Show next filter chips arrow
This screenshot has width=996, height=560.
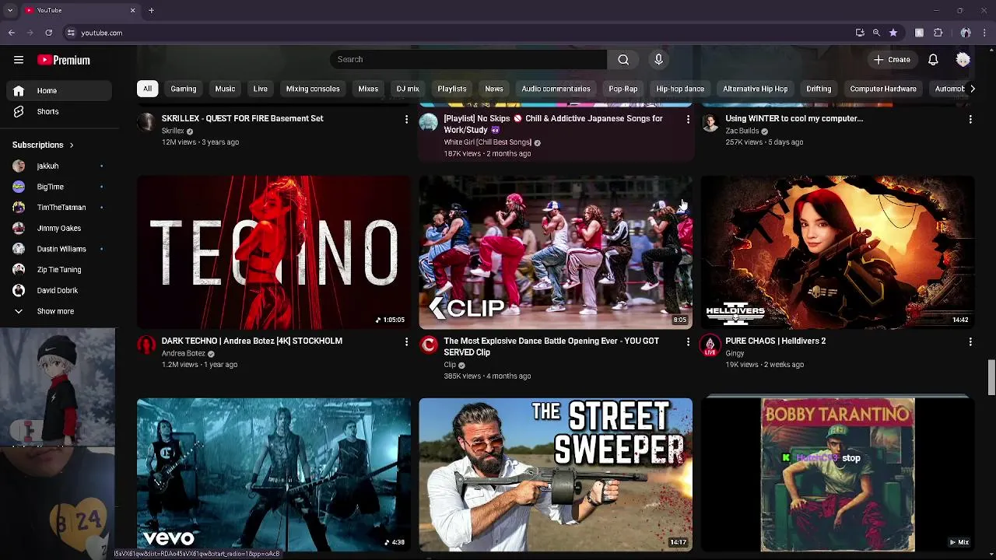click(972, 89)
